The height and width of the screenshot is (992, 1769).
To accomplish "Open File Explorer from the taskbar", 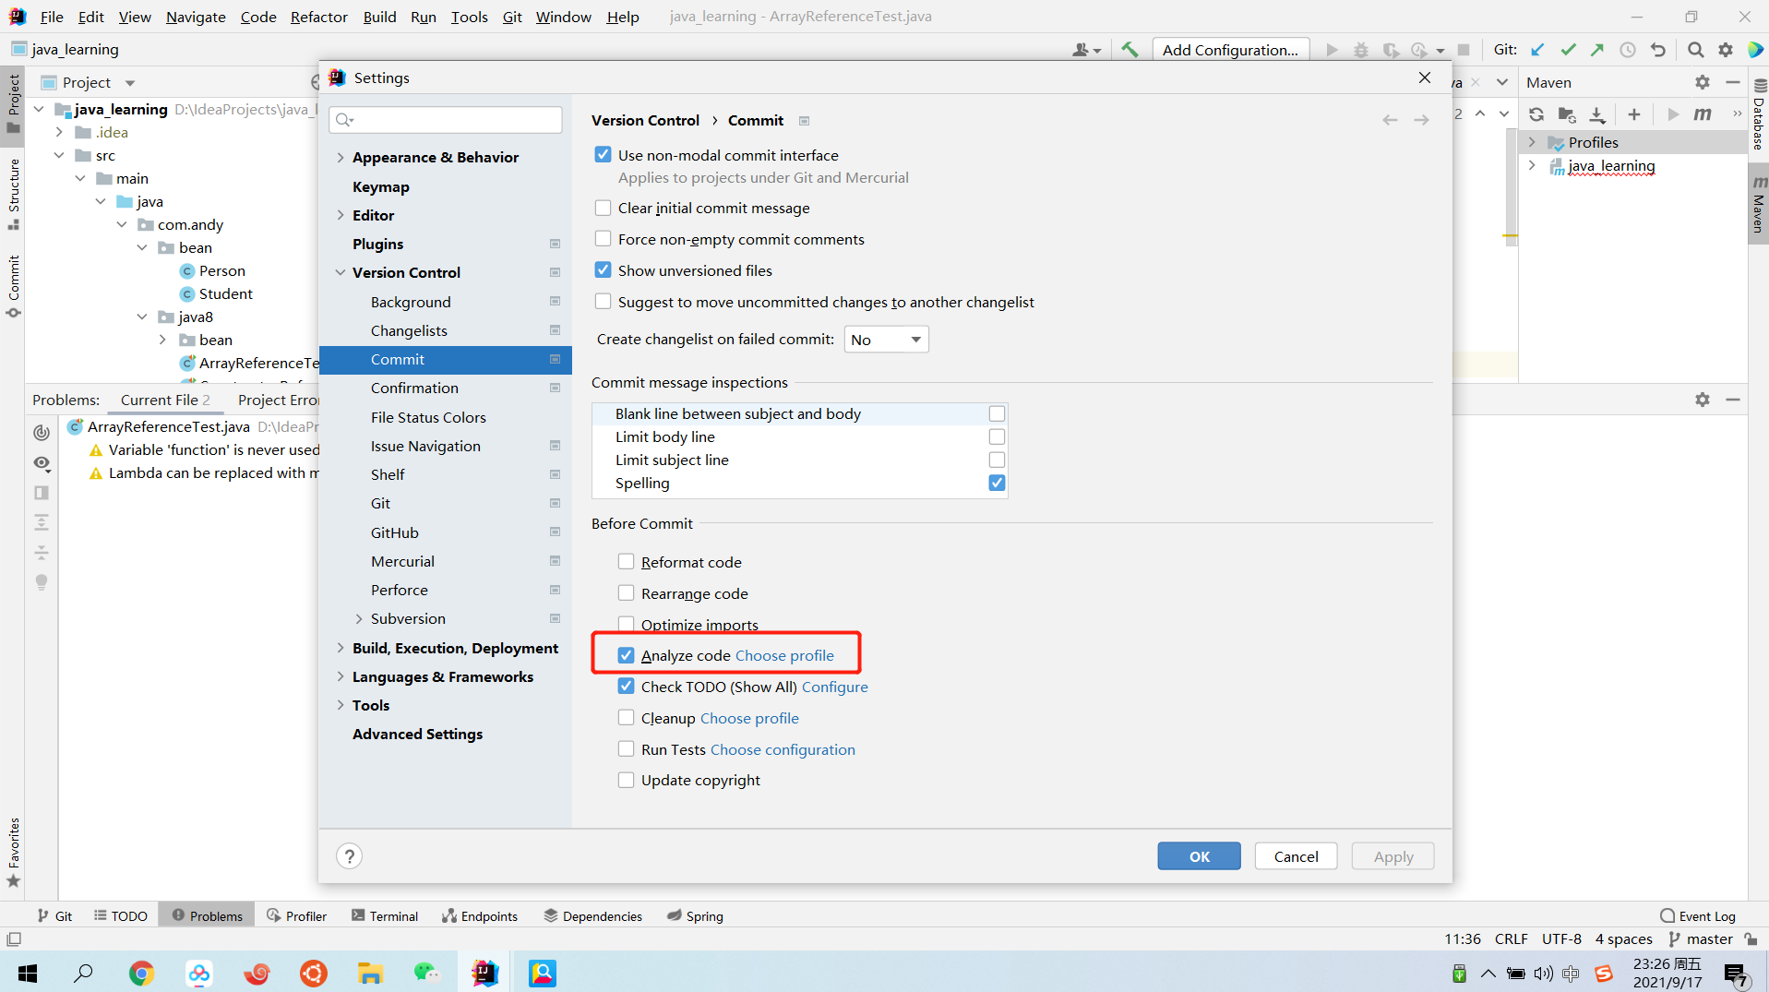I will coord(370,973).
